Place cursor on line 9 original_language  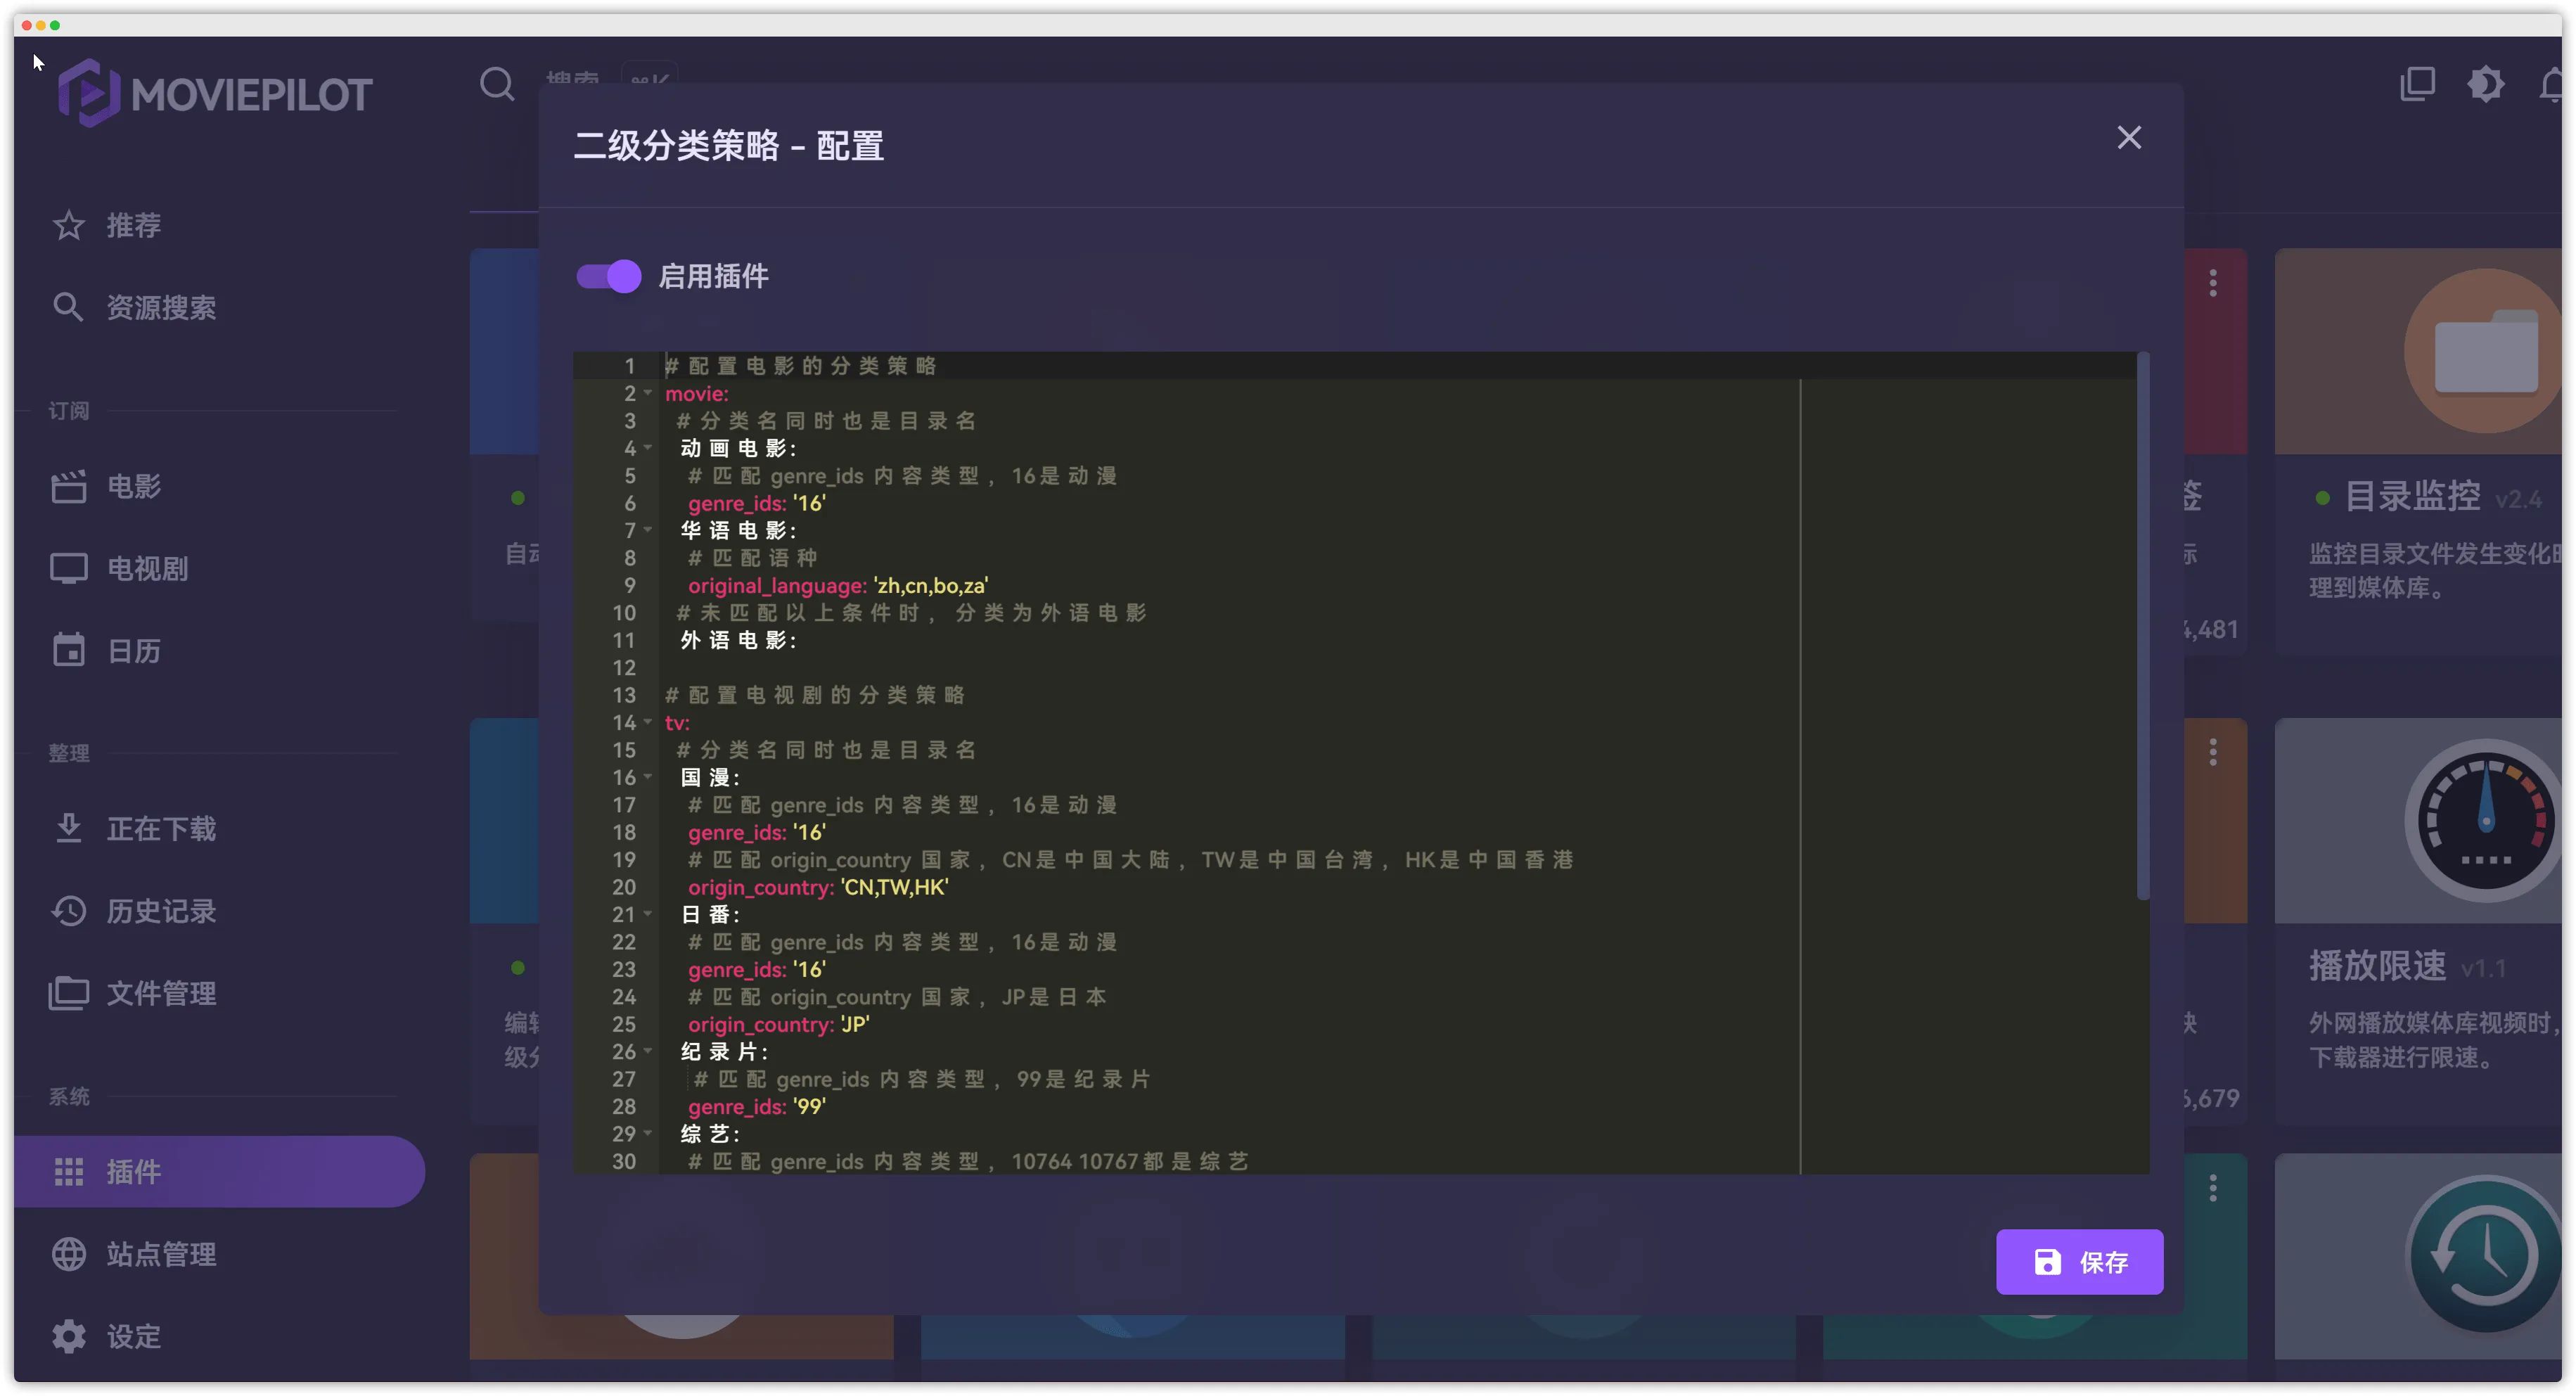837,585
